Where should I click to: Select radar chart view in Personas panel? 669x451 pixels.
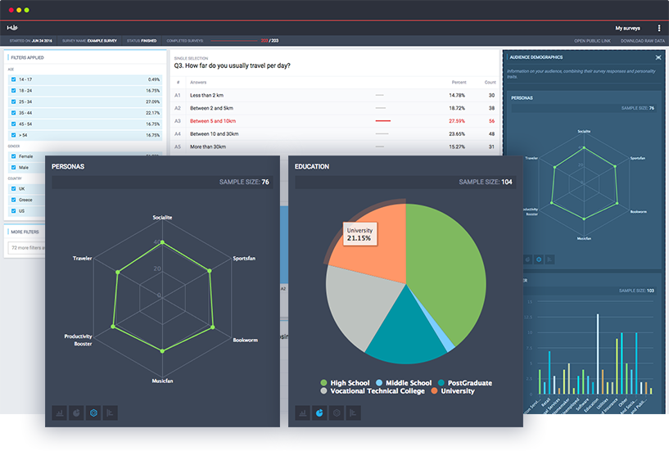93,413
